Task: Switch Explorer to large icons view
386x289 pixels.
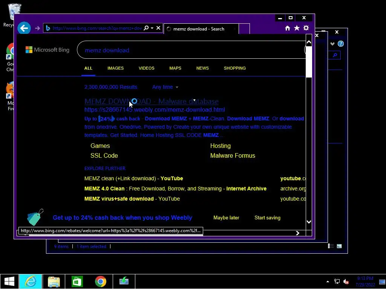Action: point(339,246)
